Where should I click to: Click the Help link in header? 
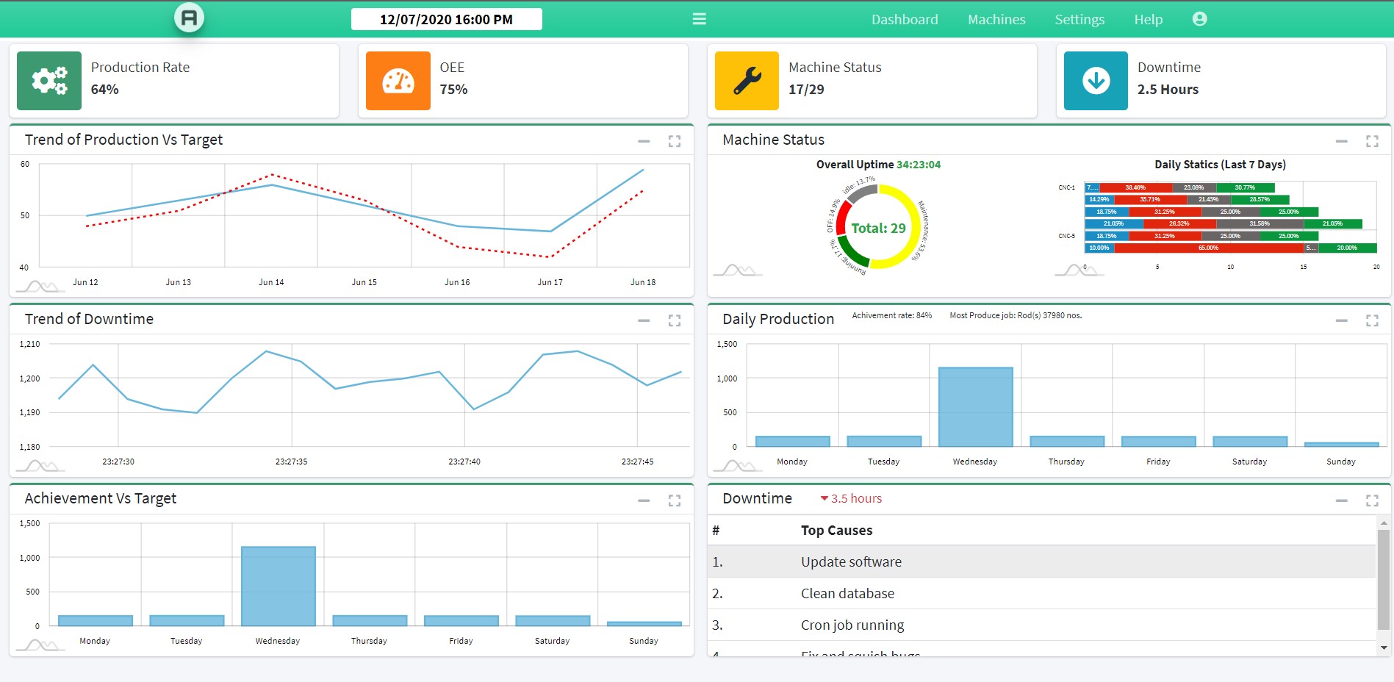click(x=1148, y=20)
